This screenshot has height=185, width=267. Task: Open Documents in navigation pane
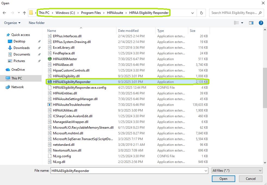[22, 54]
